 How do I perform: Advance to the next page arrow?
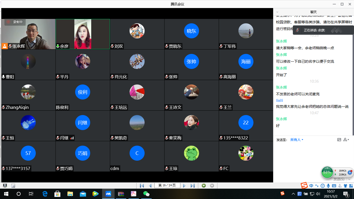click(184, 186)
